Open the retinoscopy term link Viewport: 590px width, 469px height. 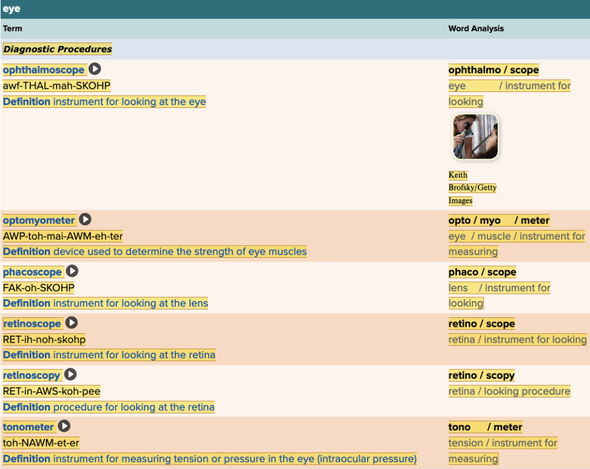(32, 375)
